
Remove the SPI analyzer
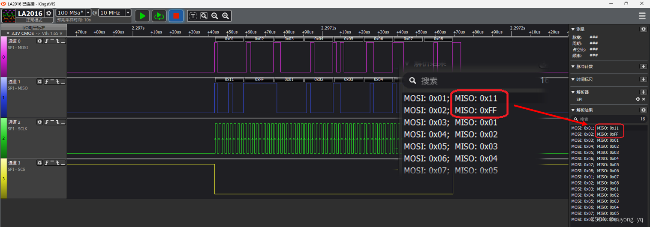pos(644,99)
